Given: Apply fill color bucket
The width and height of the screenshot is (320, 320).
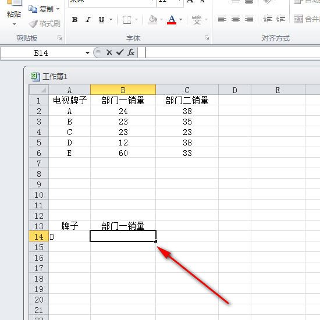Looking at the screenshot, I should (152, 20).
